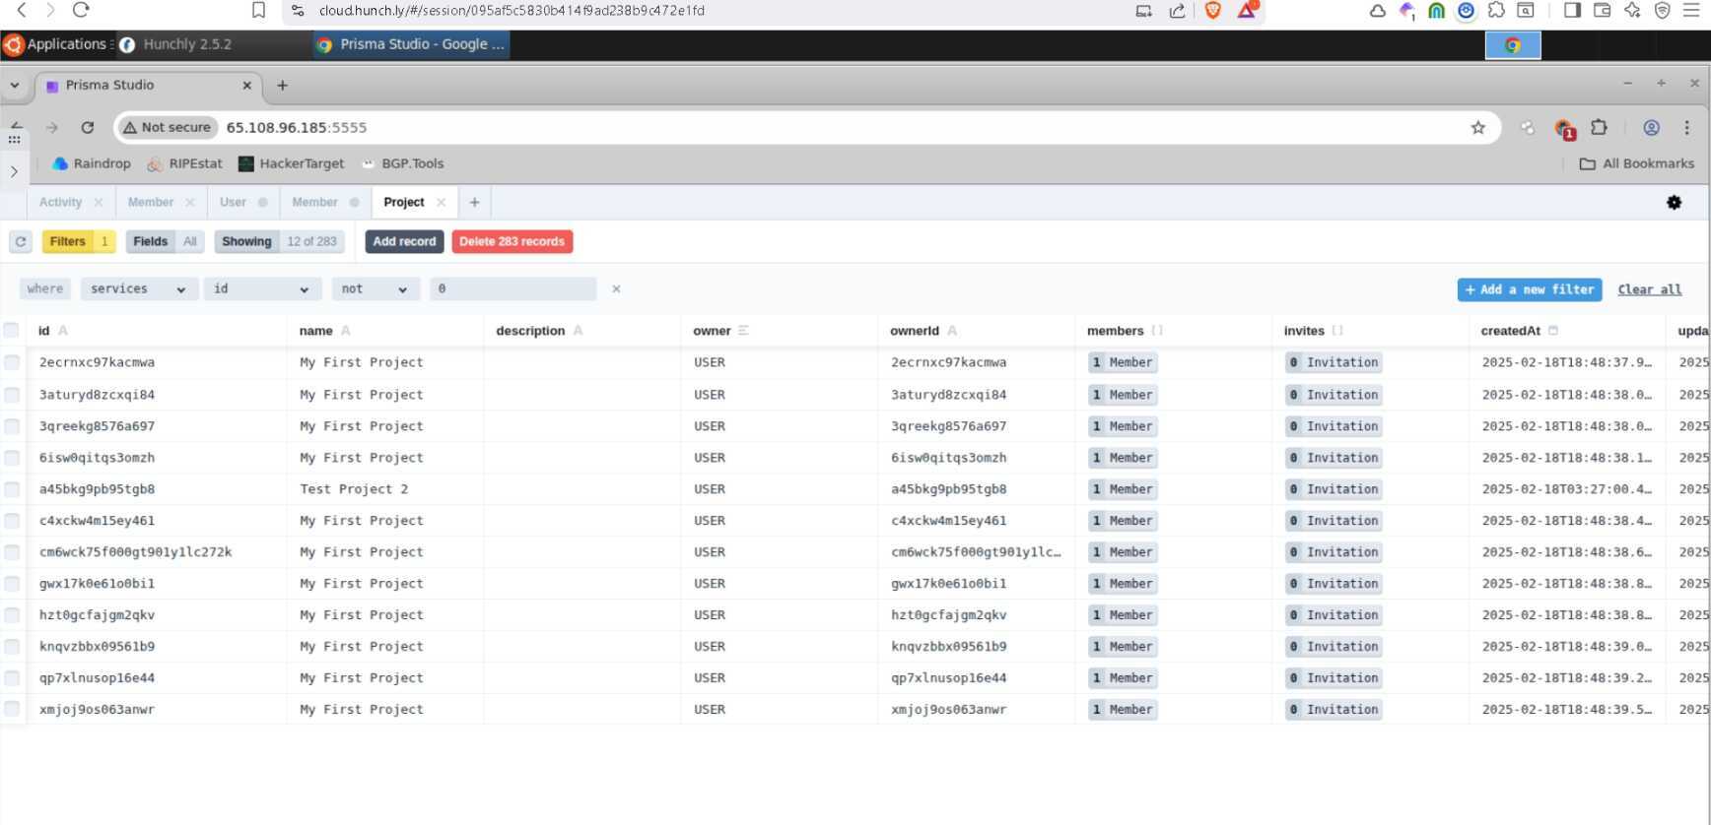
Task: Click the filter value input field
Action: click(513, 289)
